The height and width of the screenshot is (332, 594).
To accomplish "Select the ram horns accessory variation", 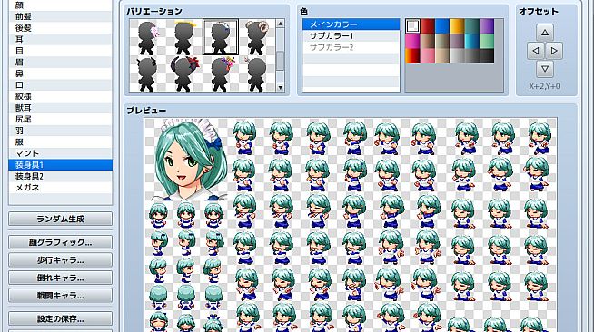I will pos(257,37).
